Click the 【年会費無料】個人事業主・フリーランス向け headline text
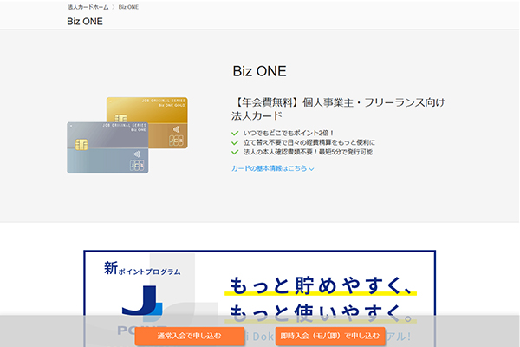This screenshot has width=520, height=347. tap(338, 109)
